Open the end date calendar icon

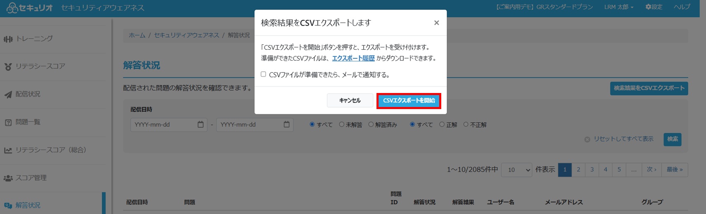287,124
